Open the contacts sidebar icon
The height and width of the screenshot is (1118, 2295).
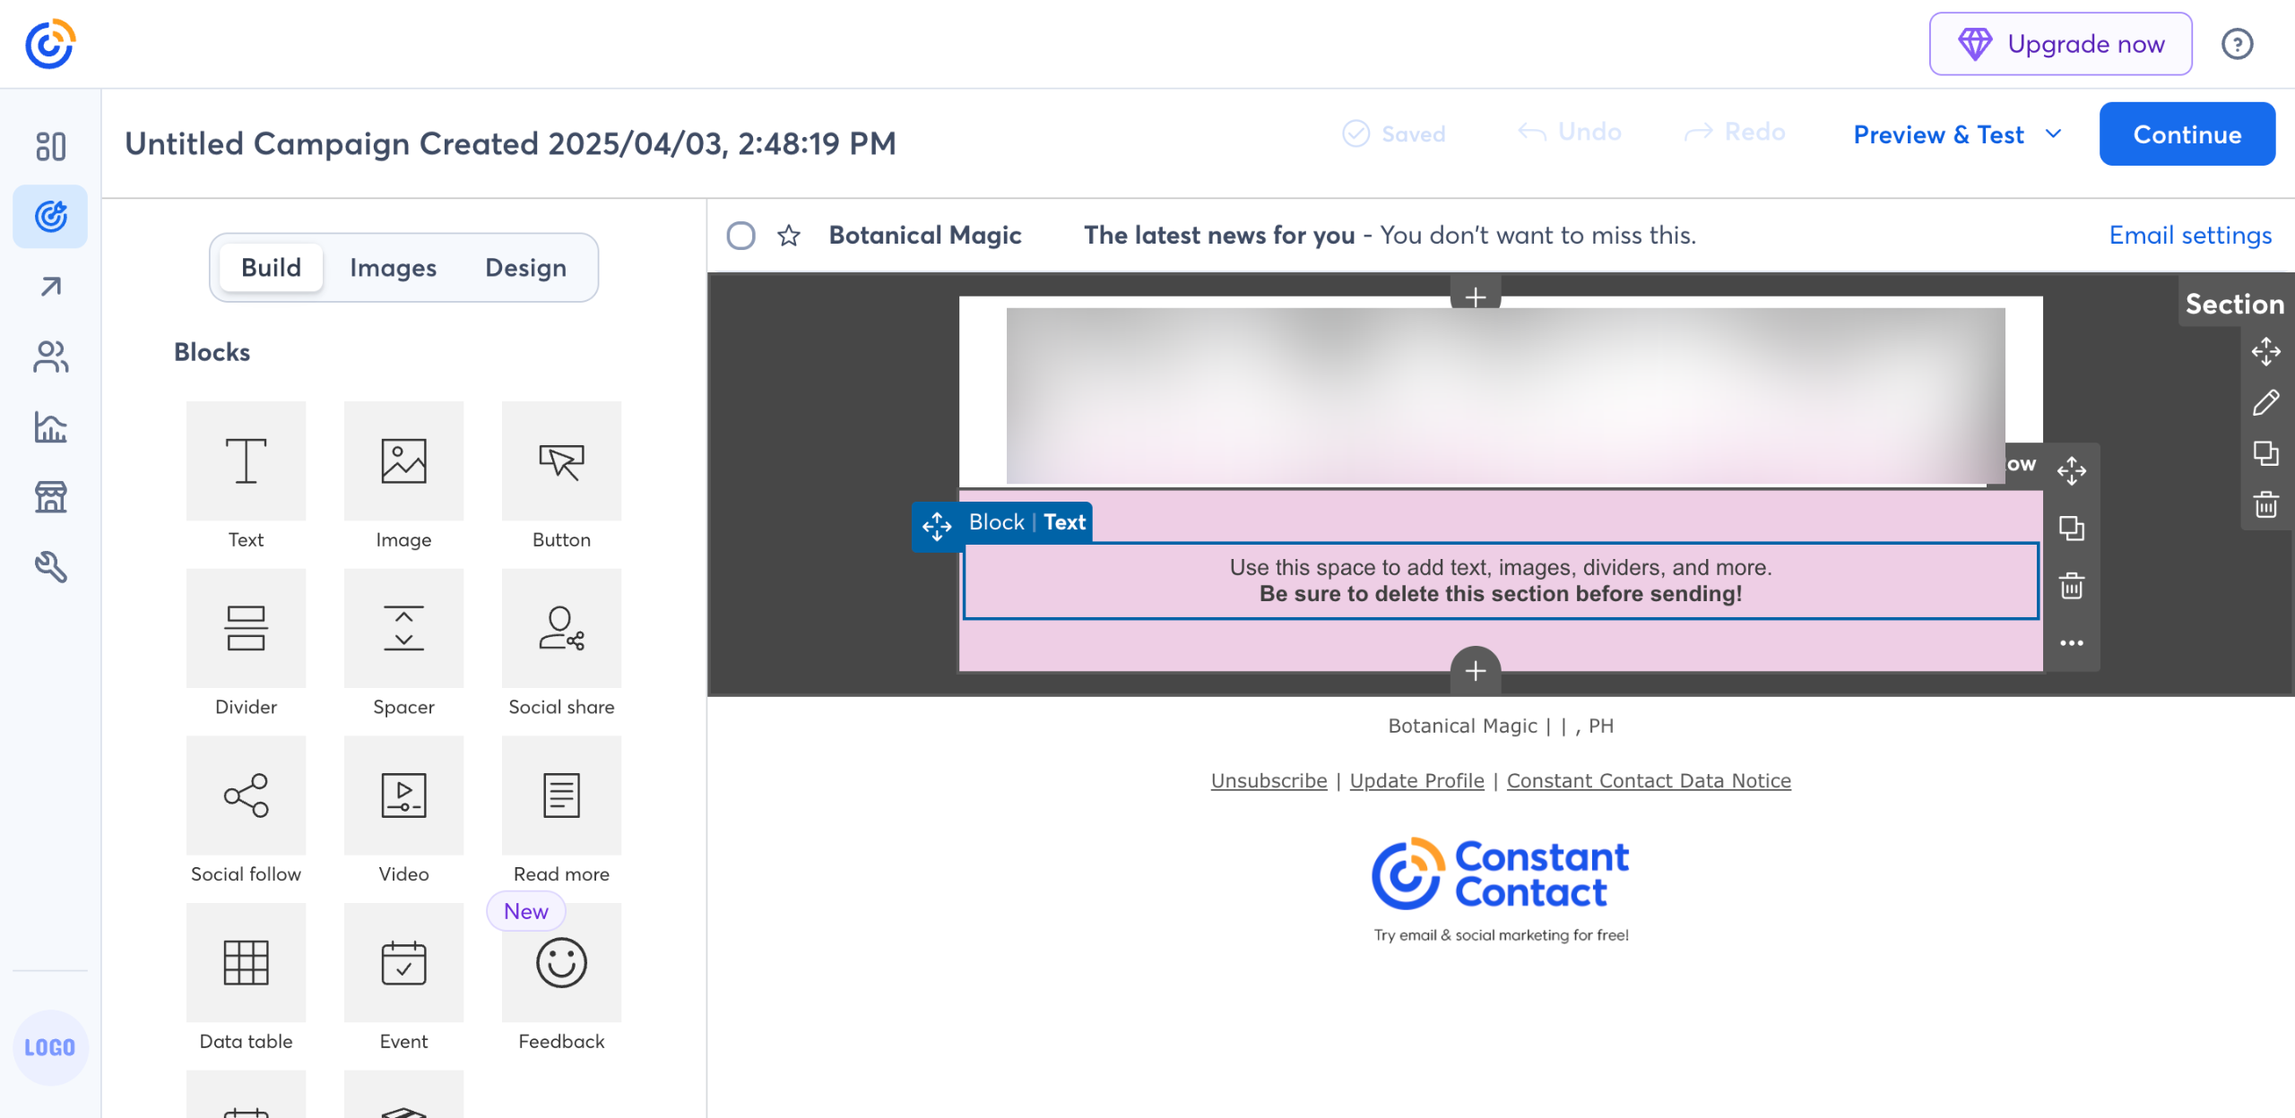point(50,357)
